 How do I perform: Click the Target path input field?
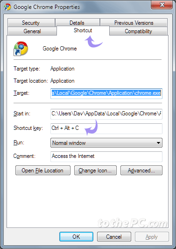106,93
